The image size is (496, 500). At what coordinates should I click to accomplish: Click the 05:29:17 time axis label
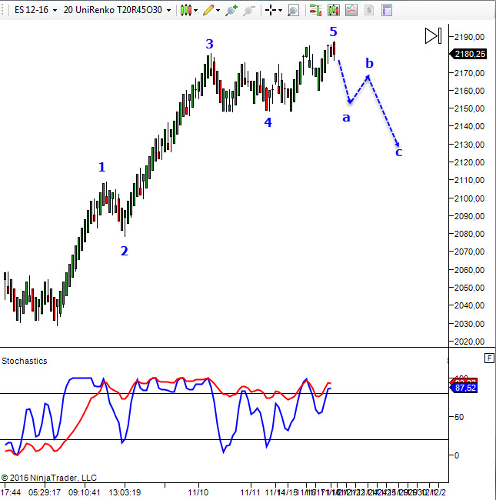(x=45, y=492)
